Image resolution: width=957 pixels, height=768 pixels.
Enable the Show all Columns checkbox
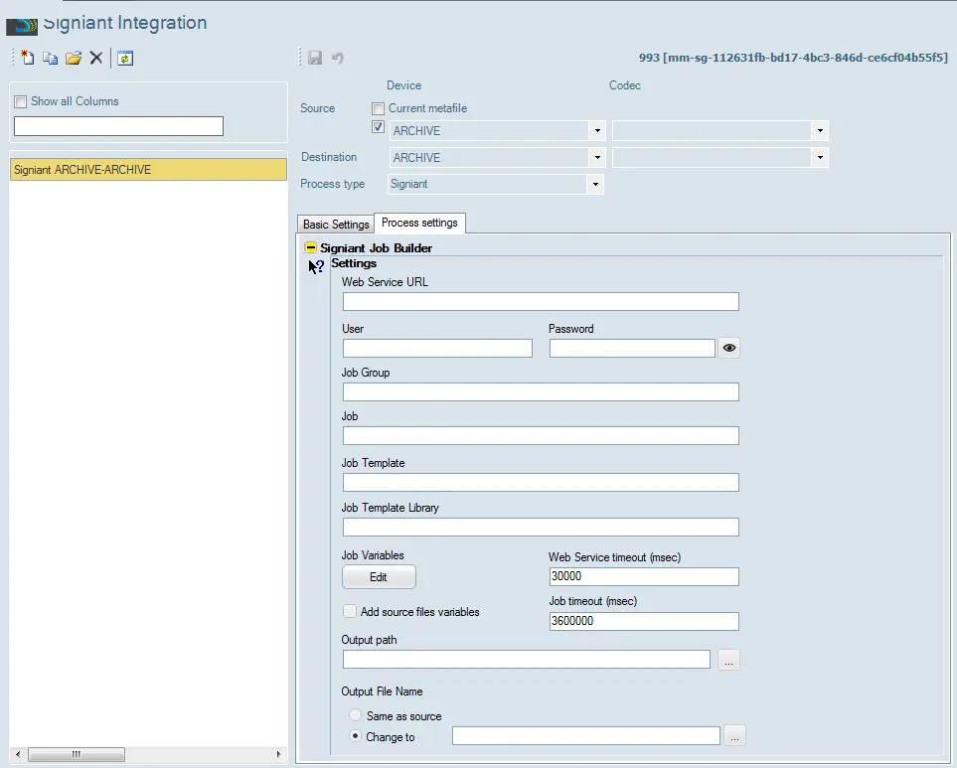[x=21, y=101]
